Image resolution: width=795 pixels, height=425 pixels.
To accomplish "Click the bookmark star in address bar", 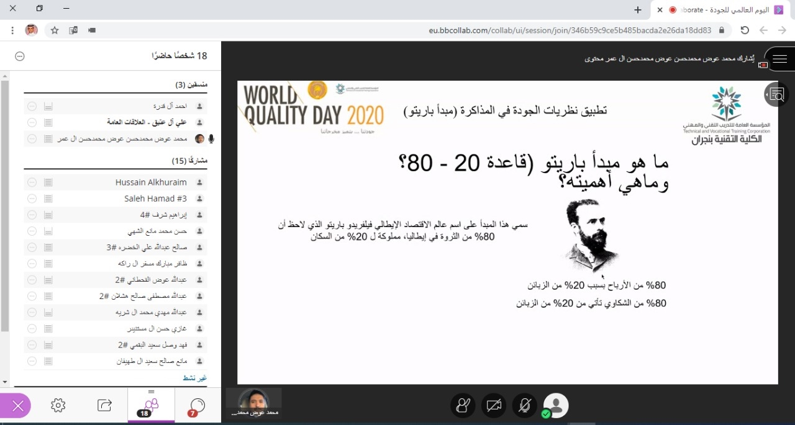I will pos(55,30).
